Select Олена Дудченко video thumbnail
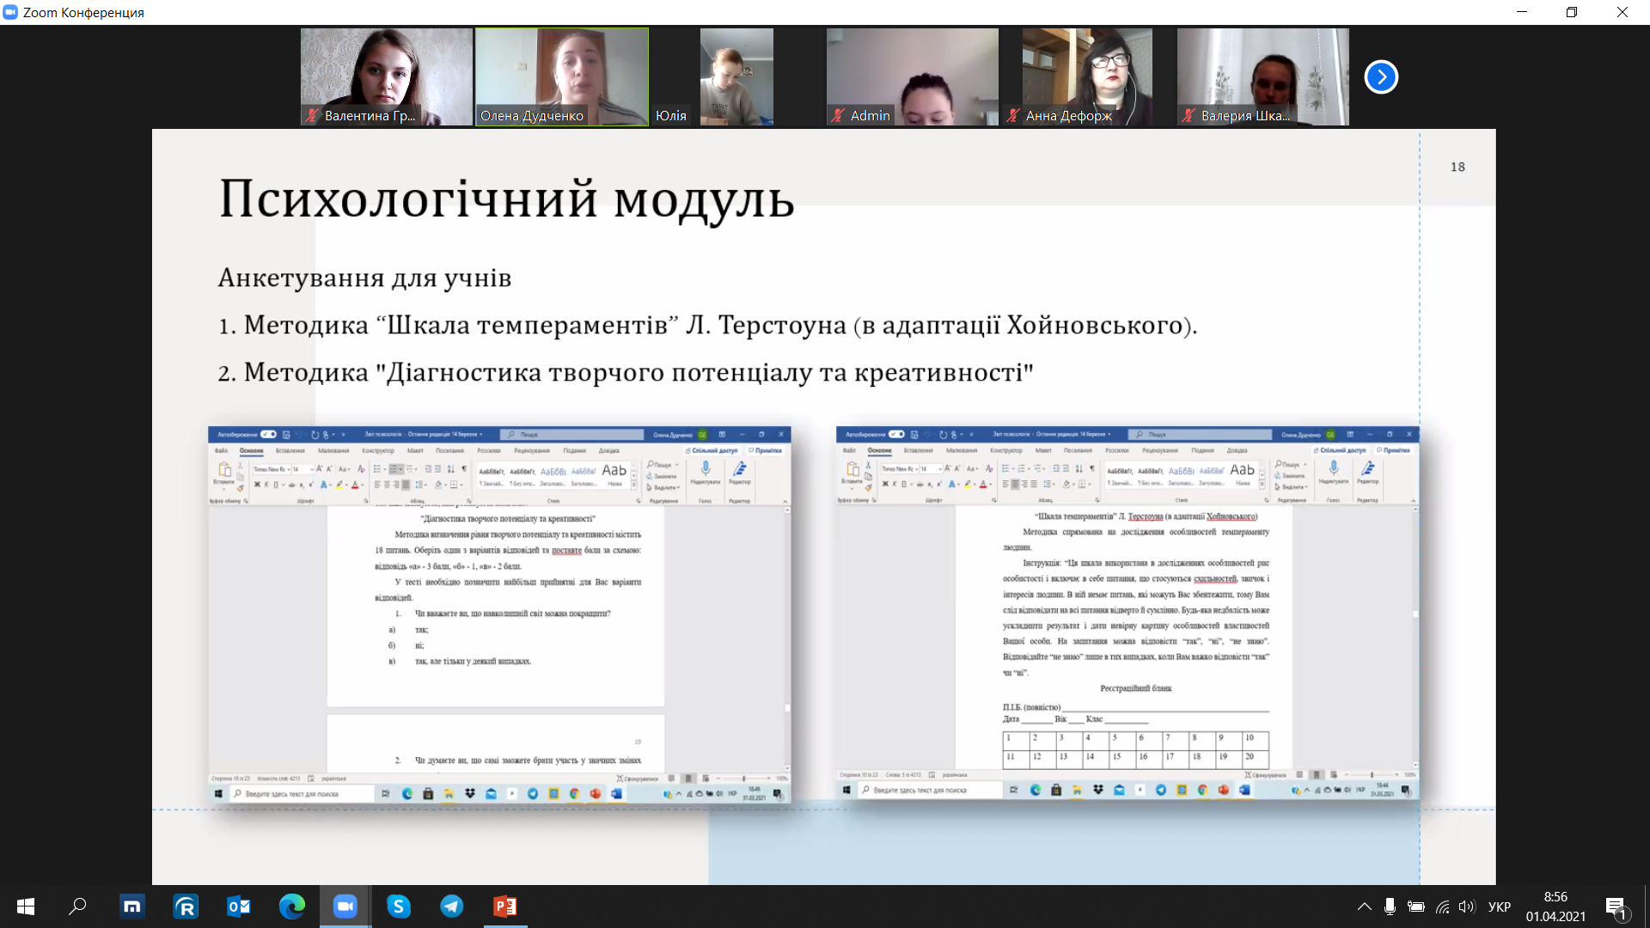Image resolution: width=1650 pixels, height=928 pixels. (562, 77)
